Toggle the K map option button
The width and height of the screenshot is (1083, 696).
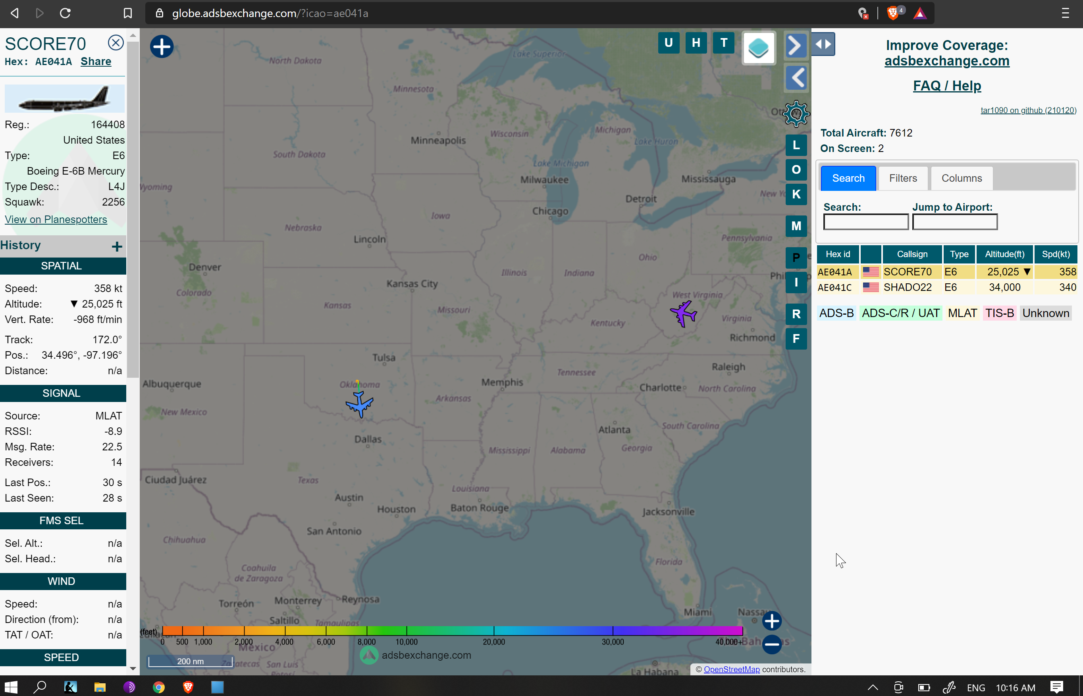point(796,194)
